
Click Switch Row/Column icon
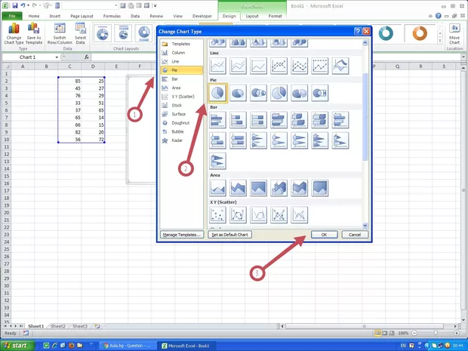pyautogui.click(x=60, y=34)
